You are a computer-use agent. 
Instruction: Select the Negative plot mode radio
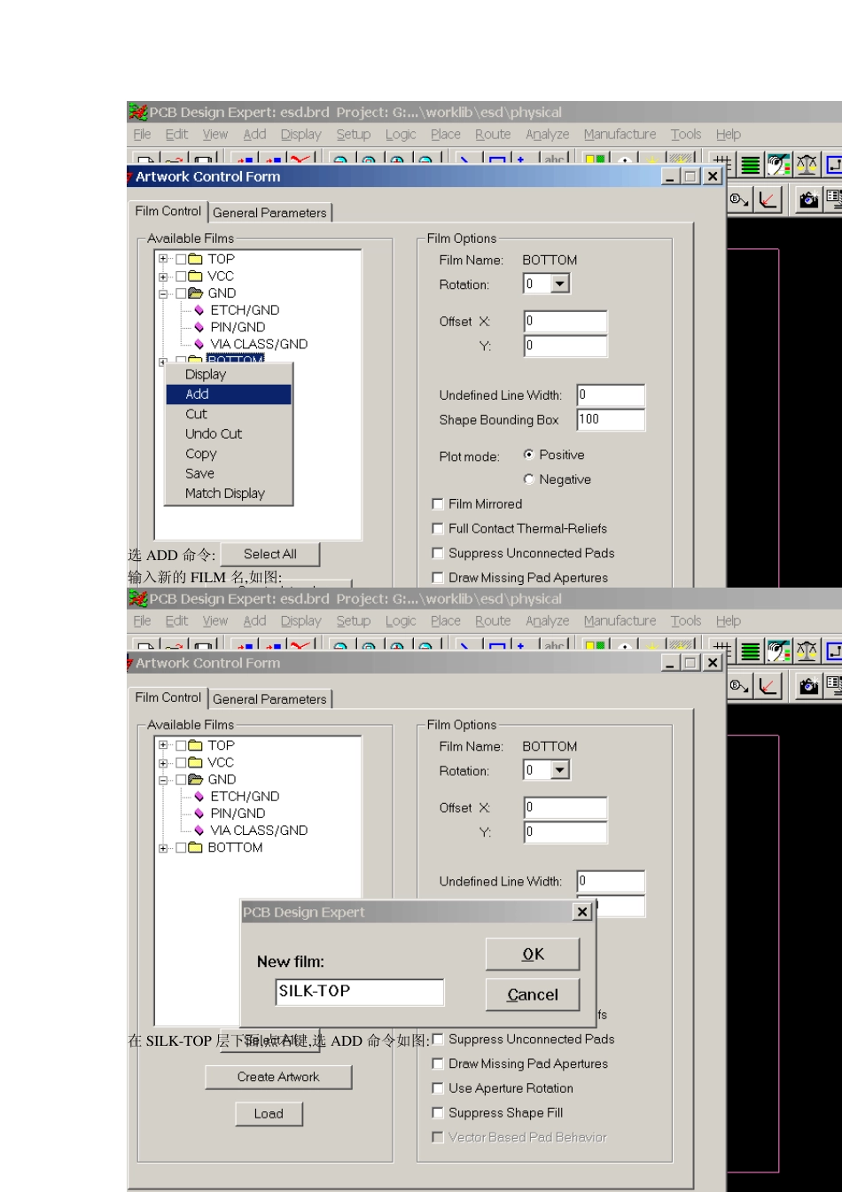coord(529,479)
